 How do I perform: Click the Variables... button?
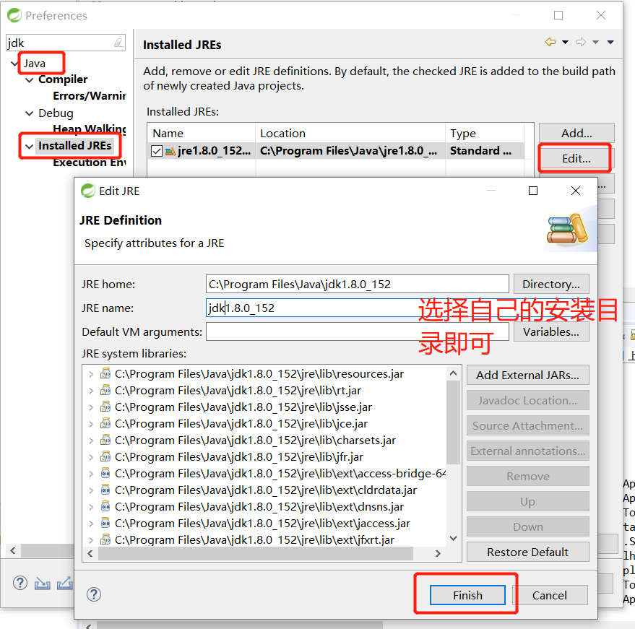(x=551, y=332)
